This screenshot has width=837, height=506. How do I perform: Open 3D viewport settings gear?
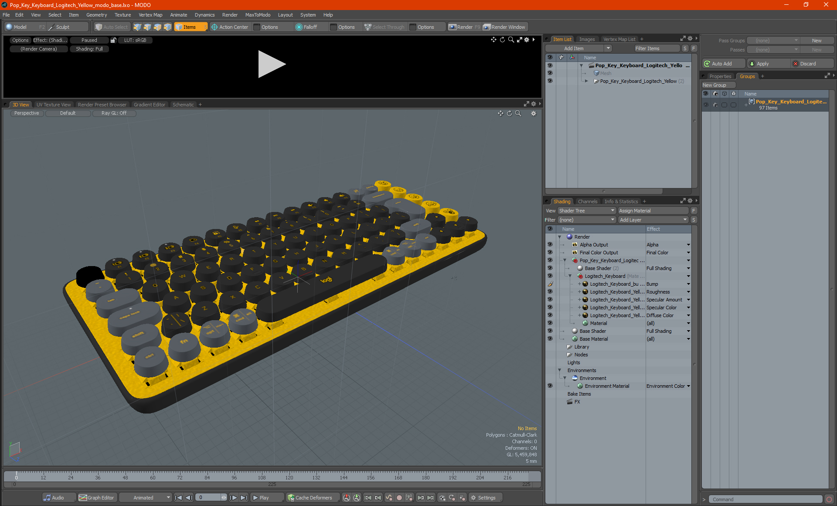(x=534, y=113)
